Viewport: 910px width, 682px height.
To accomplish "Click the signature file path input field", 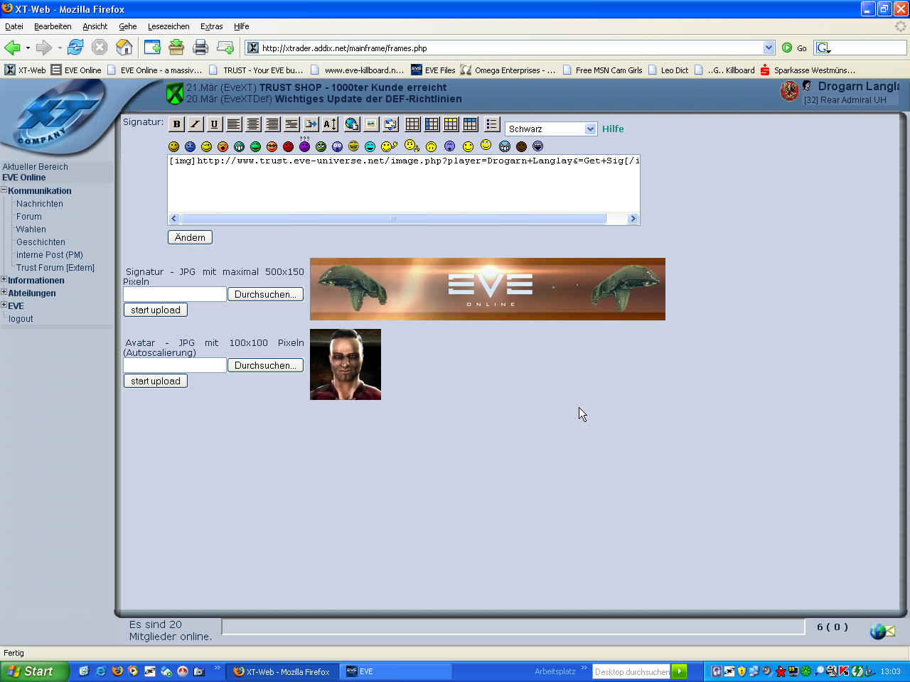I will pos(175,294).
